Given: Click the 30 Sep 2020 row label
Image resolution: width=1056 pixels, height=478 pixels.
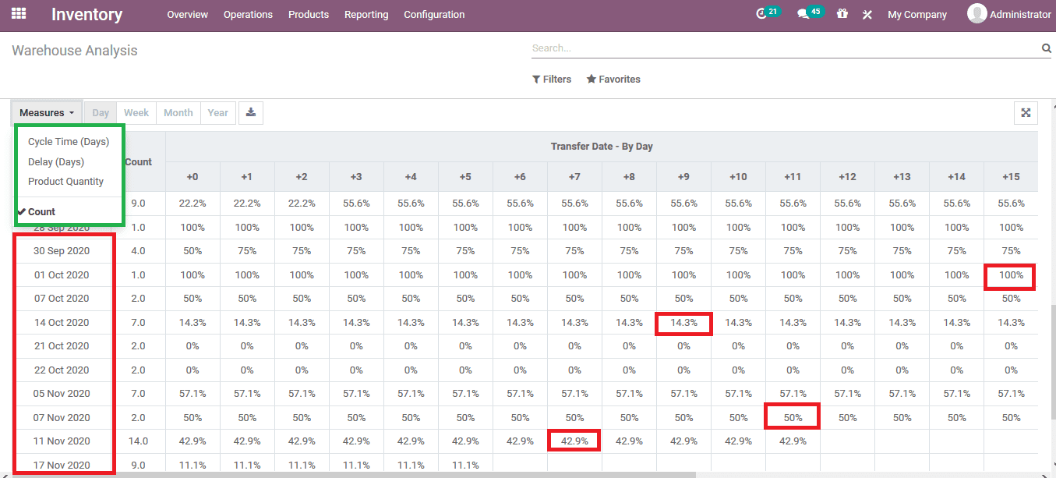Looking at the screenshot, I should click(62, 251).
